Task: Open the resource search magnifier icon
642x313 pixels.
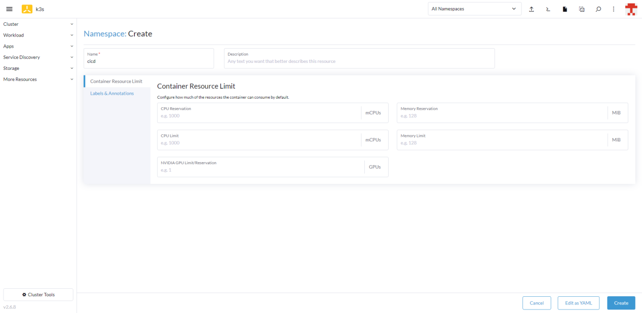Action: (598, 9)
